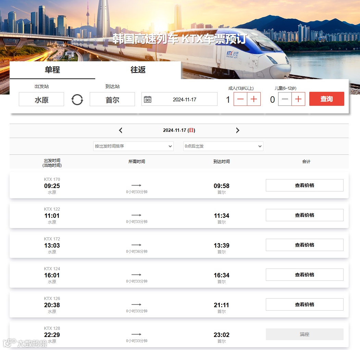
Task: Decrease child passenger count
Action: (285, 99)
